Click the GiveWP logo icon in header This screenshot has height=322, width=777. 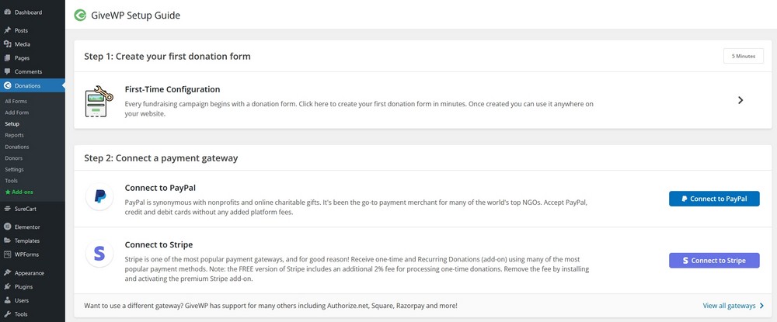[x=80, y=16]
